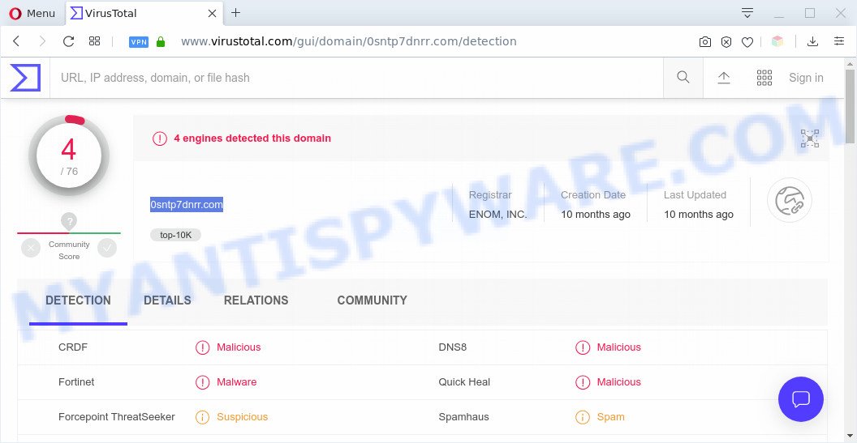Switch to the DETECTION tab
This screenshot has height=443, width=857.
(78, 300)
